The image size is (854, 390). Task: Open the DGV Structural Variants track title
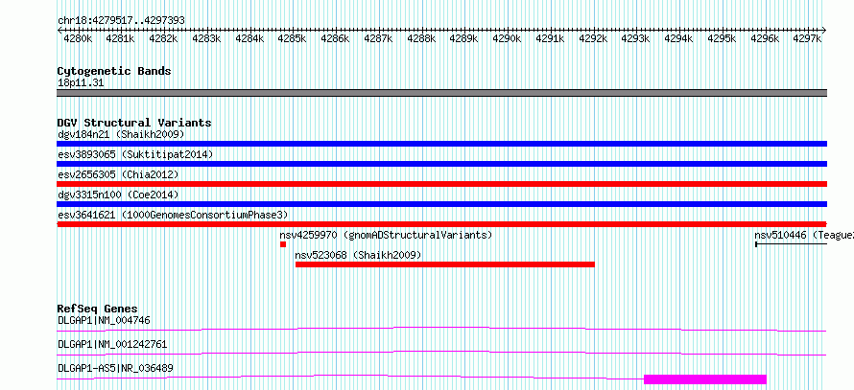pyautogui.click(x=134, y=123)
